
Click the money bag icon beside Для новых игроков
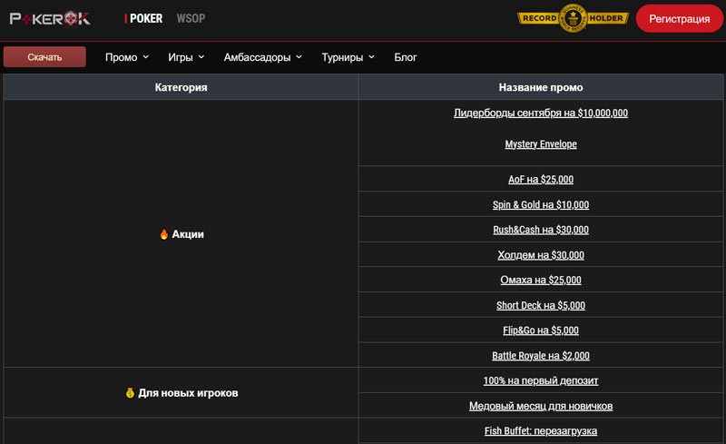tap(130, 393)
